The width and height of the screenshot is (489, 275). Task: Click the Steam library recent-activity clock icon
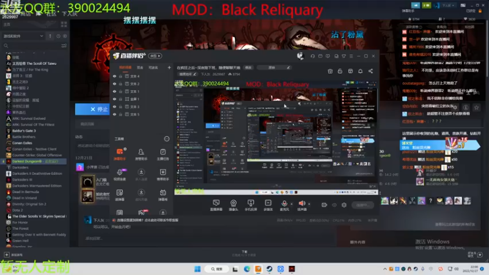pyautogui.click(x=58, y=36)
